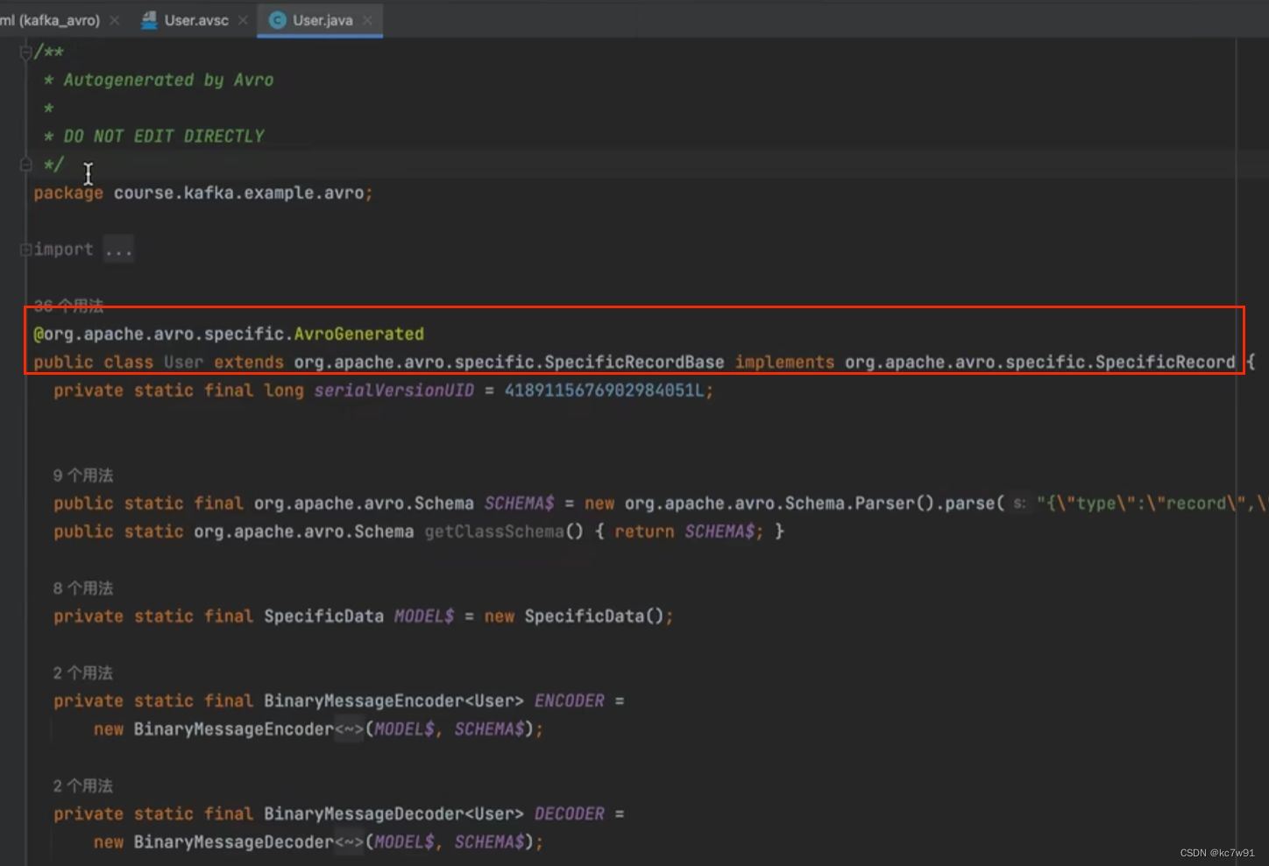Expand the folded diamond in BinaryMessageDecoder

click(349, 842)
